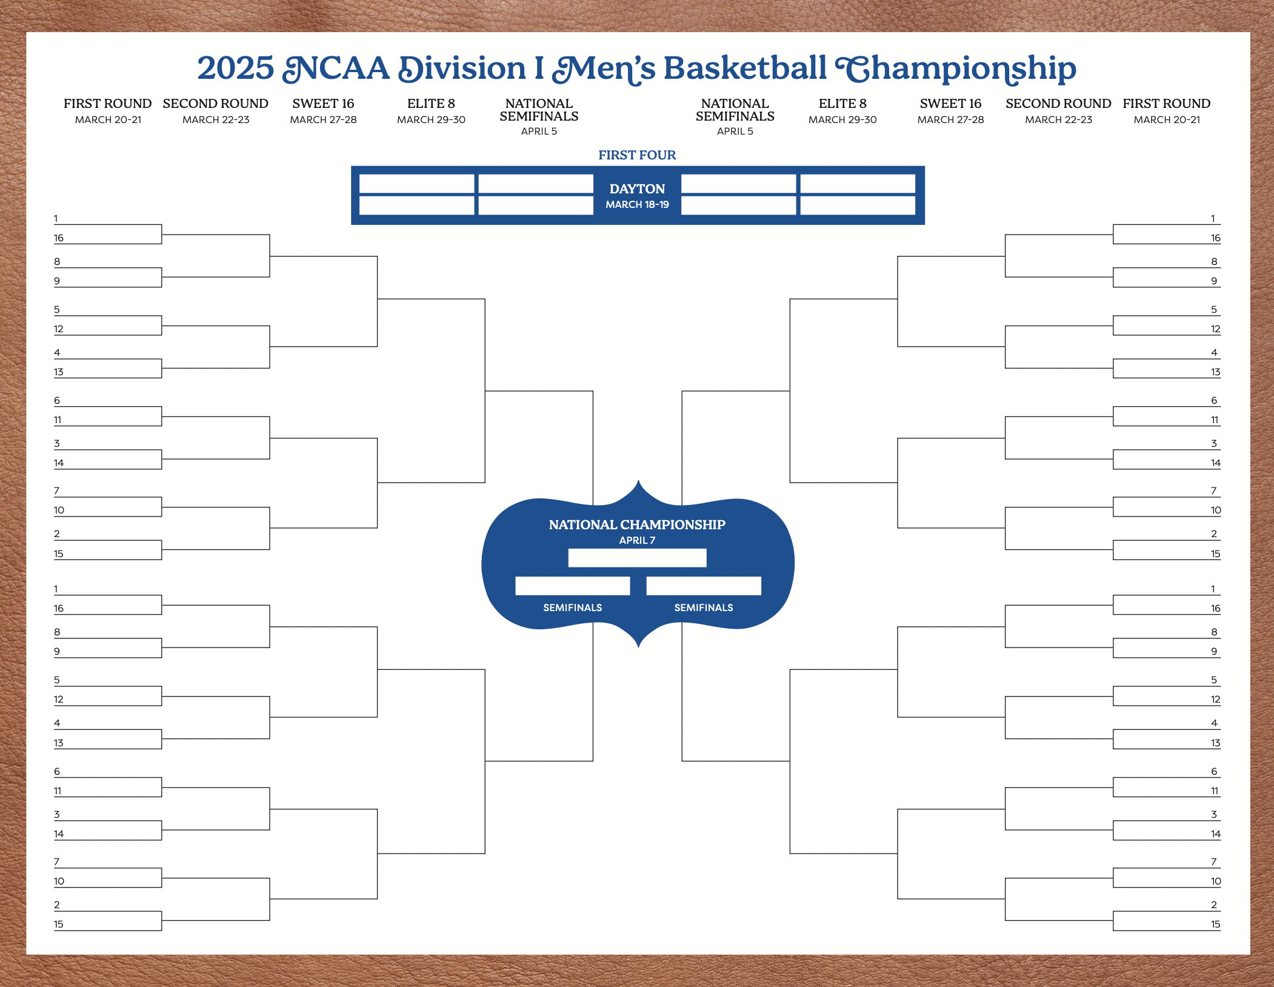
Task: Click the left Sweet 16 header
Action: (x=323, y=111)
